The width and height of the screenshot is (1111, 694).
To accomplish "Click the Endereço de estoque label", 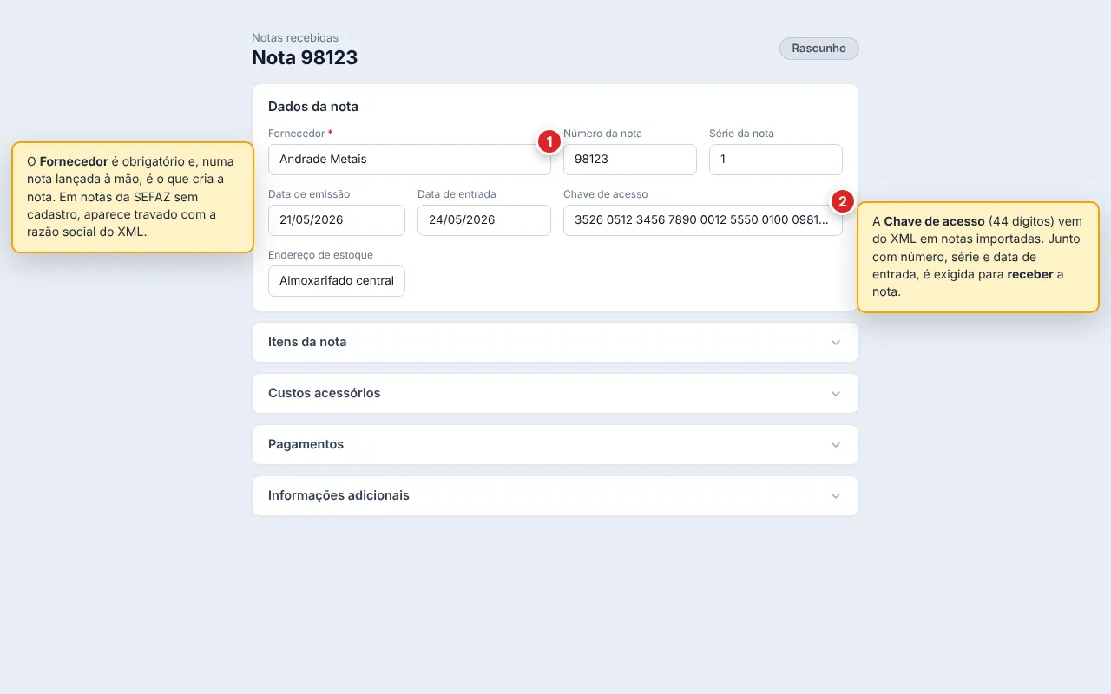I will click(320, 255).
